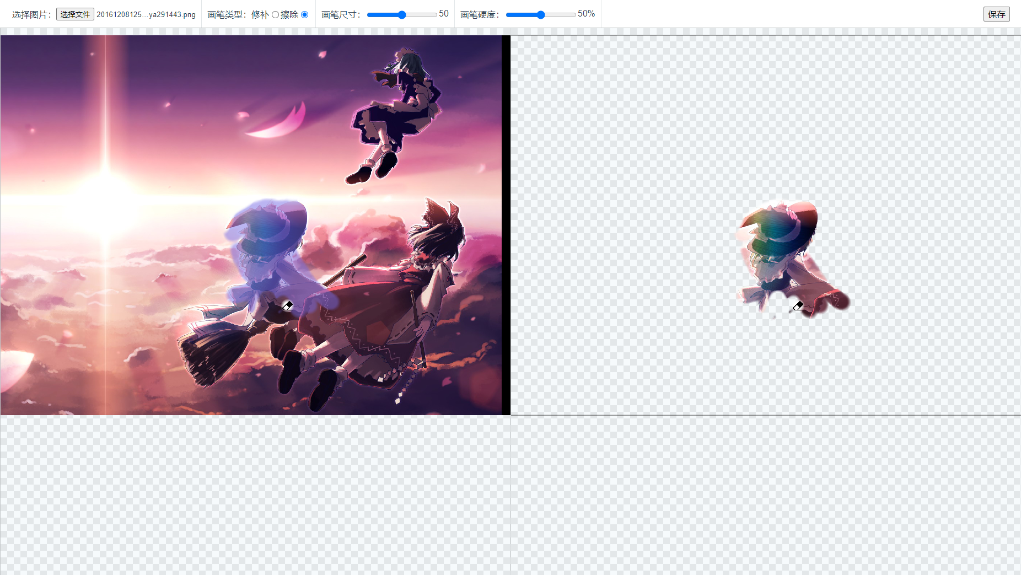Click the extracted witch cutout in the preview
The width and height of the screenshot is (1021, 575).
pos(792,259)
